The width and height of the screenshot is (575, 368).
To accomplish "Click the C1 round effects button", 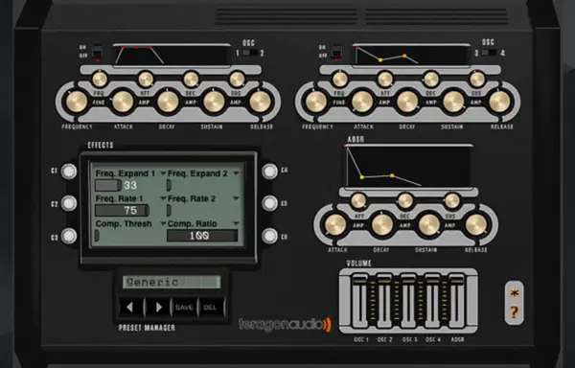I will coord(69,172).
